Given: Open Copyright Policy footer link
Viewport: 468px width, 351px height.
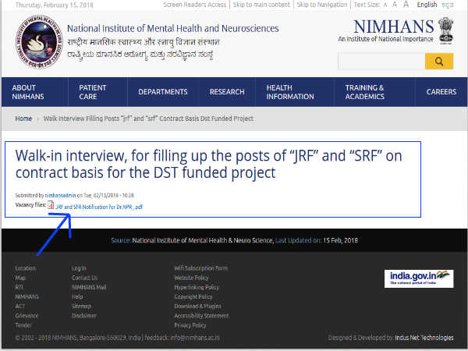Looking at the screenshot, I should pos(193,296).
